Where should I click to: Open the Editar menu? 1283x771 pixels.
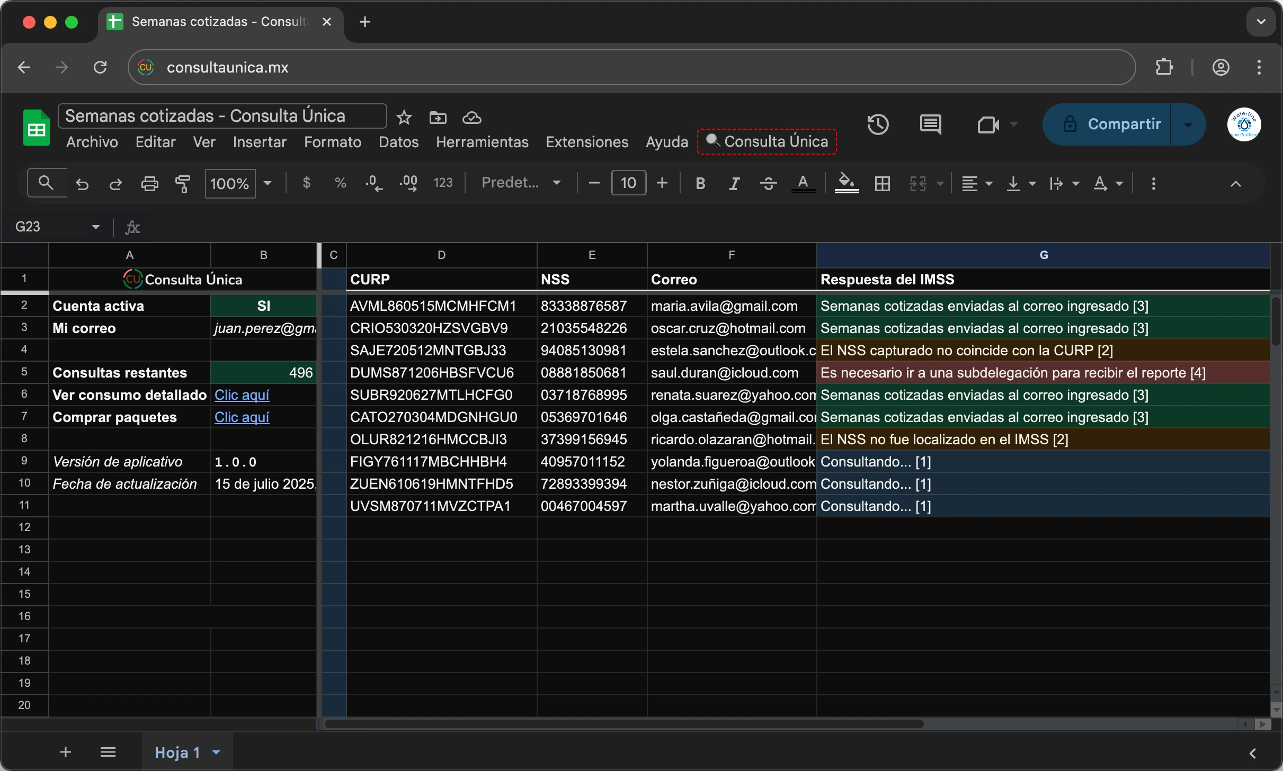click(155, 142)
